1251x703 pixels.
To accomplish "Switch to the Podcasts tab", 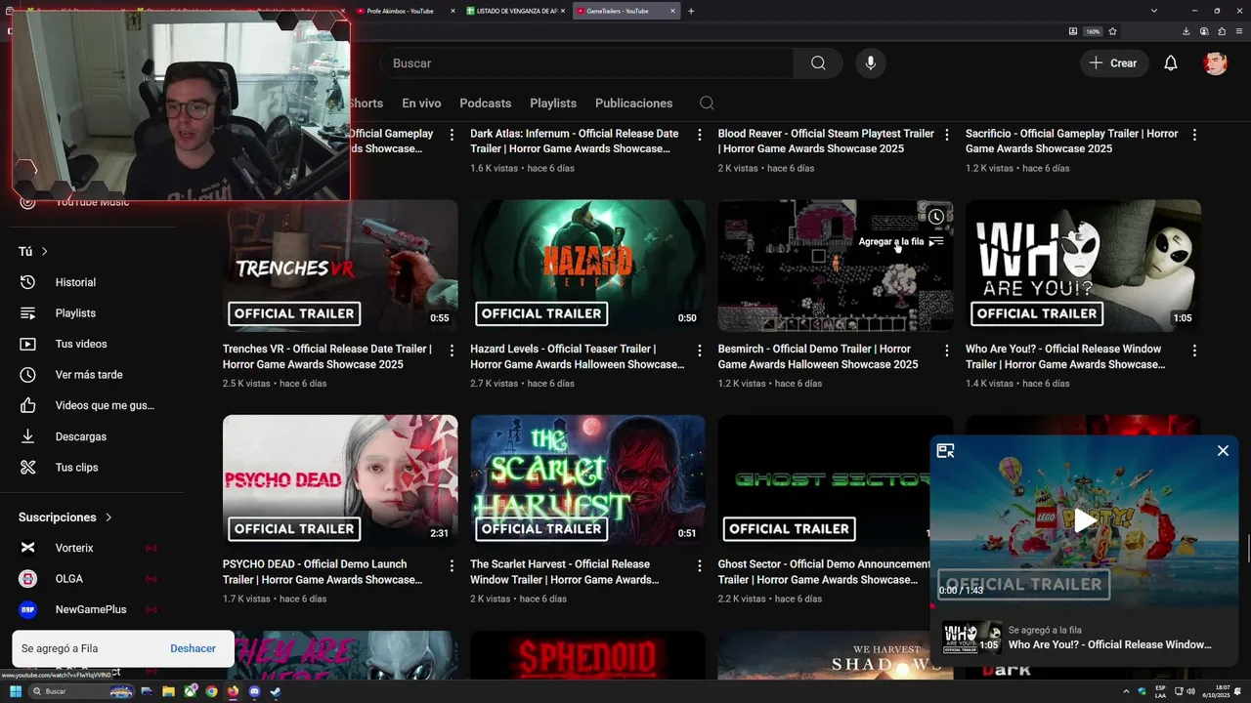I will coord(486,103).
